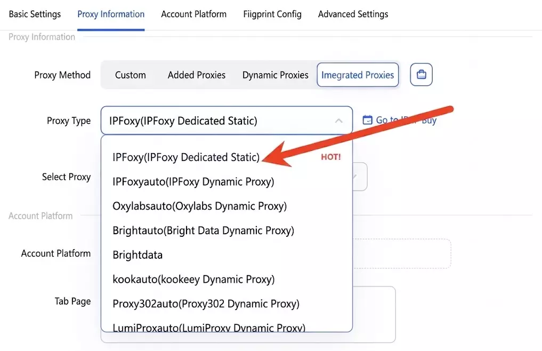Click the Go to Buy link
542x351 pixels.
pyautogui.click(x=406, y=120)
